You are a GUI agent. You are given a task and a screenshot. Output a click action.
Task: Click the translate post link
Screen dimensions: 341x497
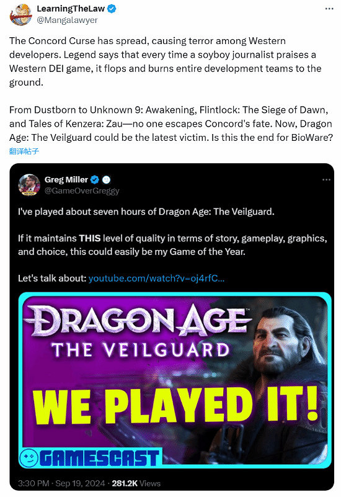24,151
